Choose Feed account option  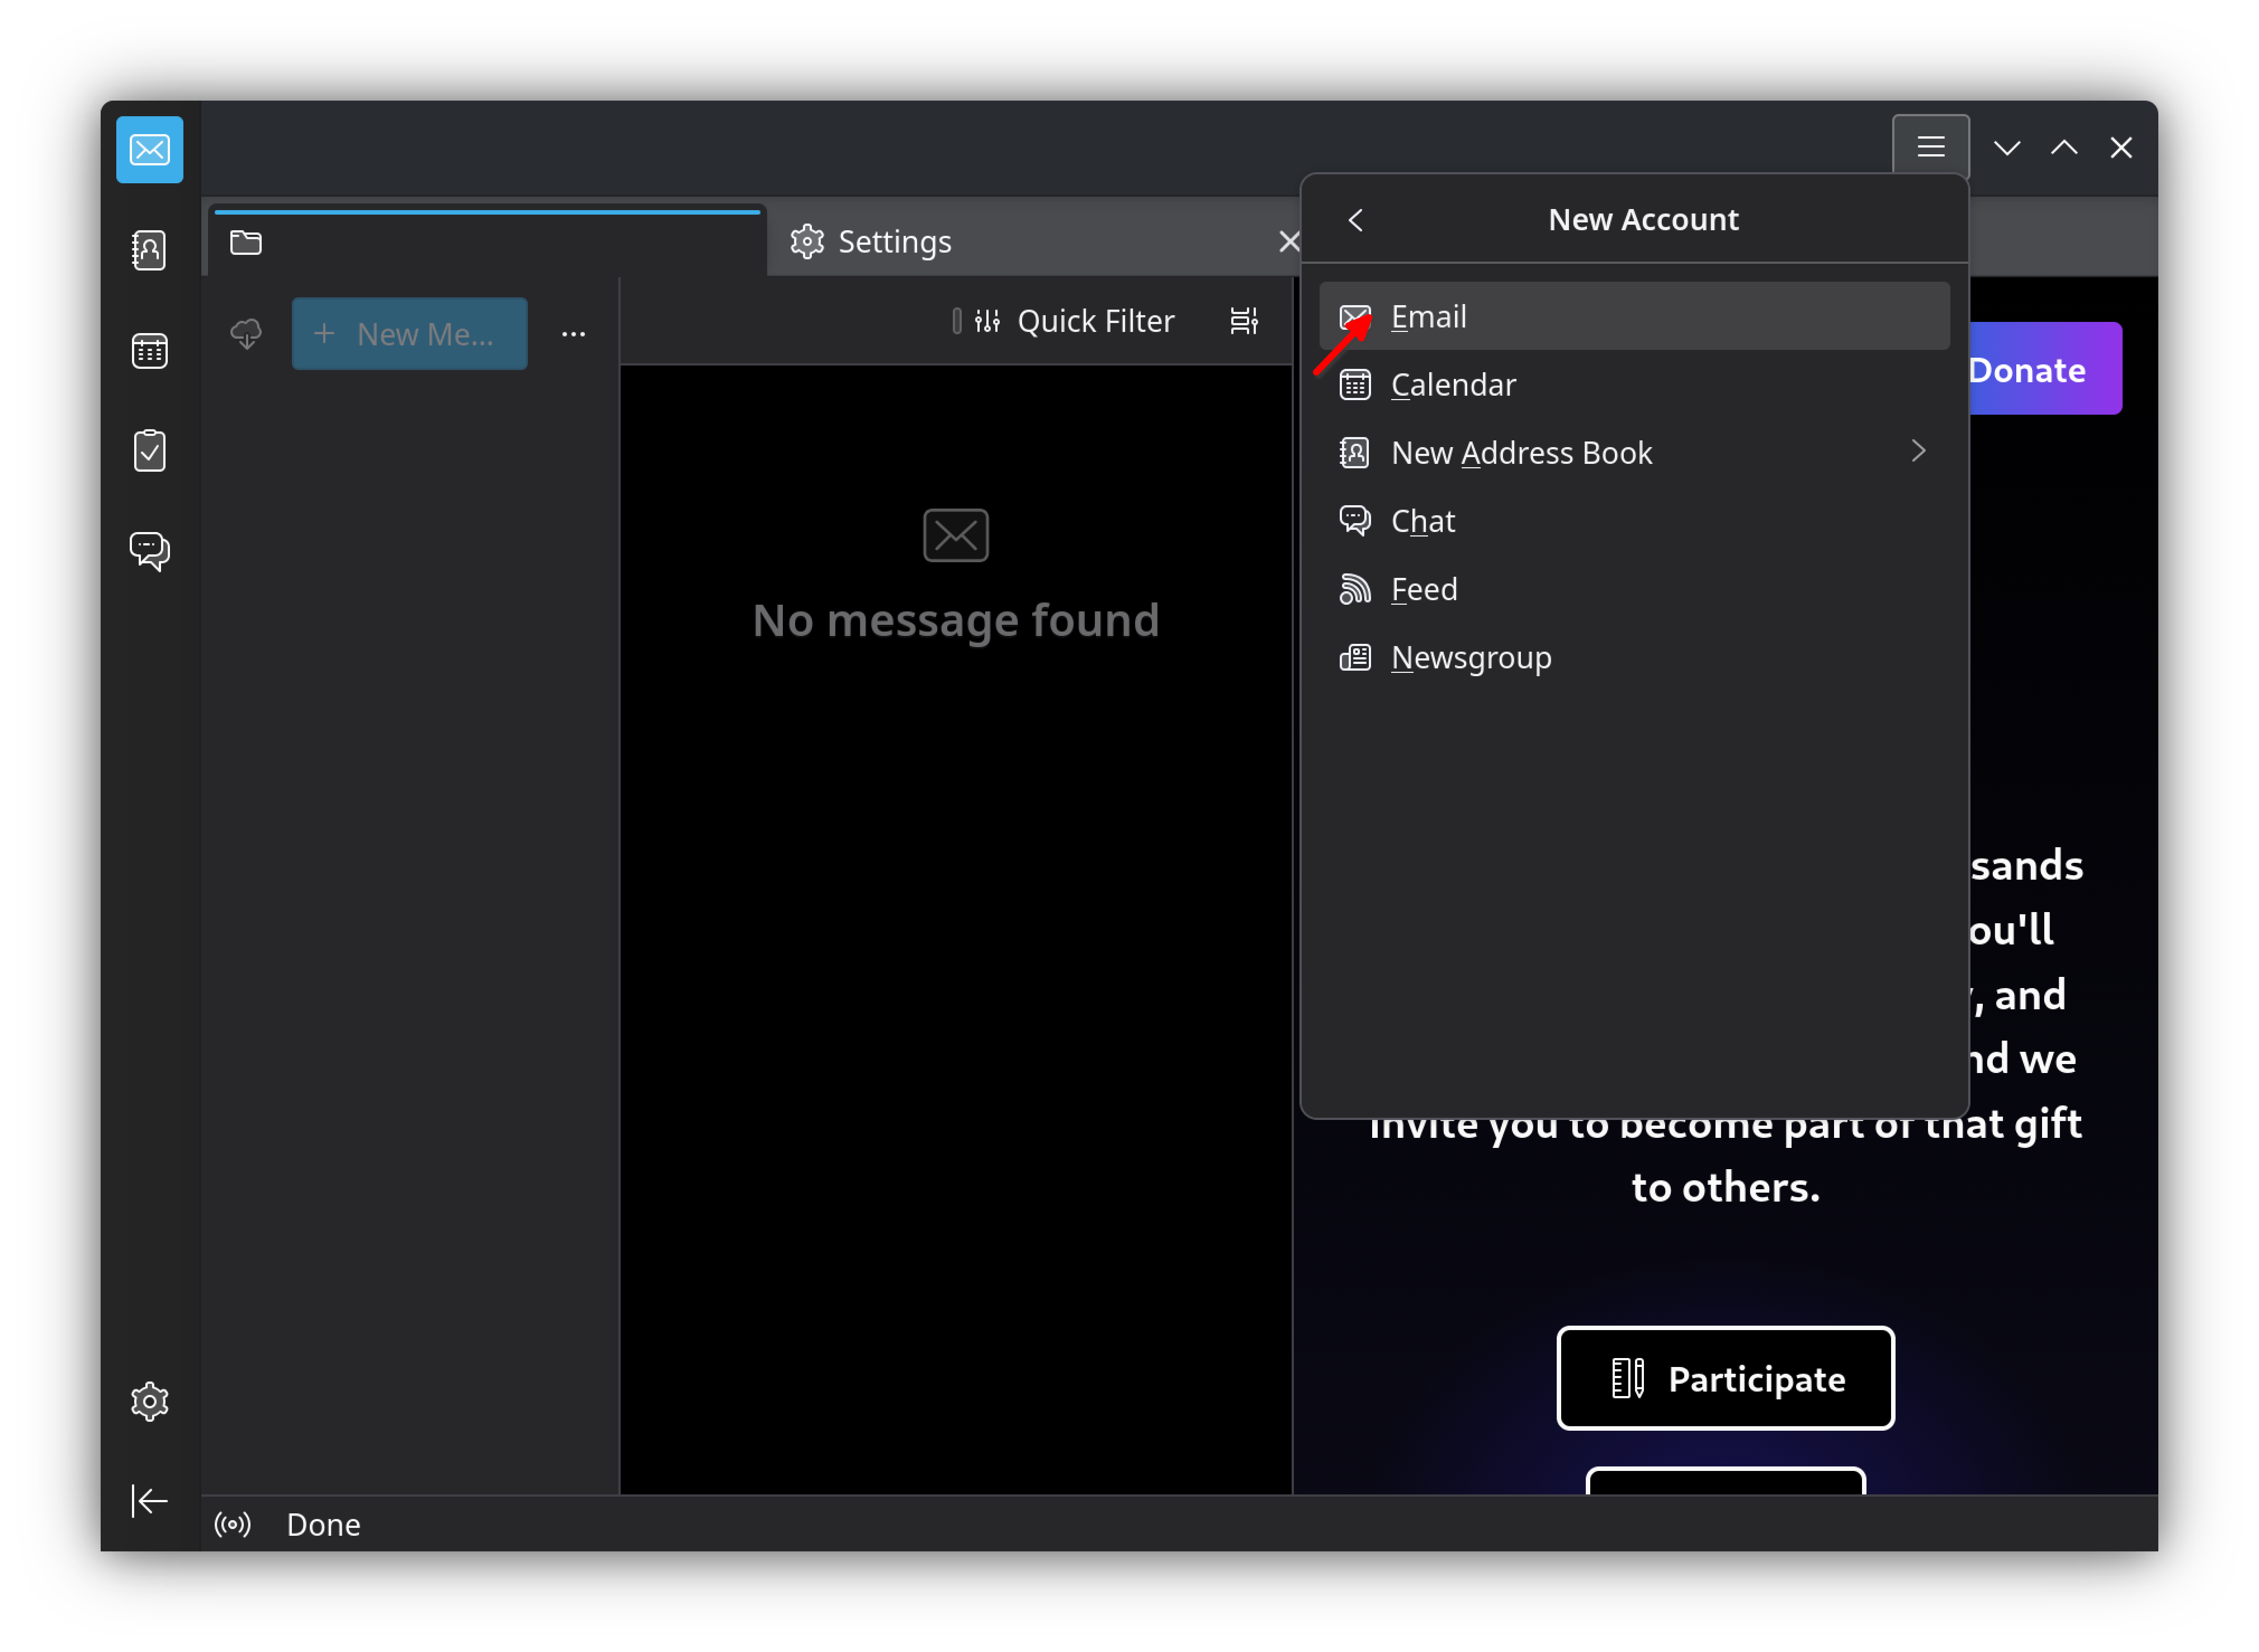1424,590
